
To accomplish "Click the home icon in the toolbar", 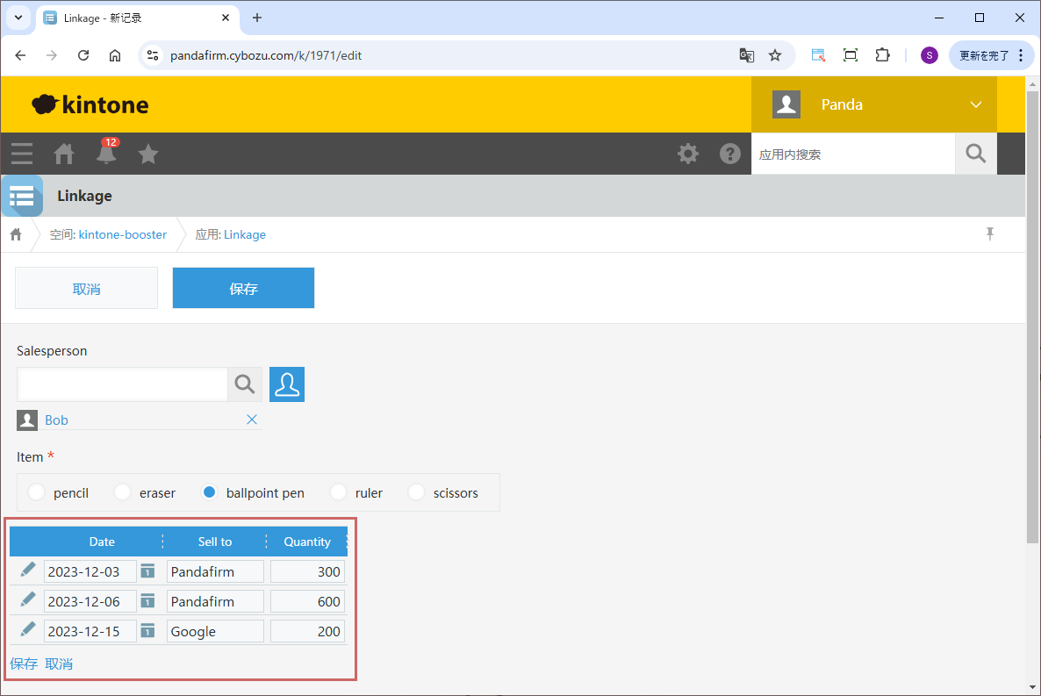I will click(x=64, y=154).
